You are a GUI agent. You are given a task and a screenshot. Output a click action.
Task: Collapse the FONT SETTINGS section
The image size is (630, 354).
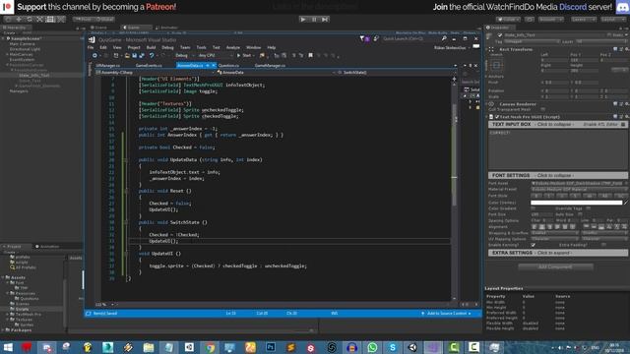point(558,175)
